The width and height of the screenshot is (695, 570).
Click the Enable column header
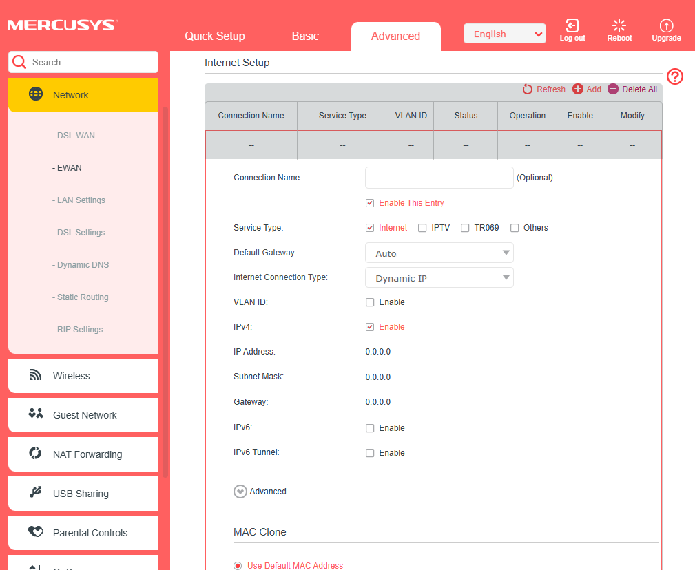pyautogui.click(x=580, y=116)
